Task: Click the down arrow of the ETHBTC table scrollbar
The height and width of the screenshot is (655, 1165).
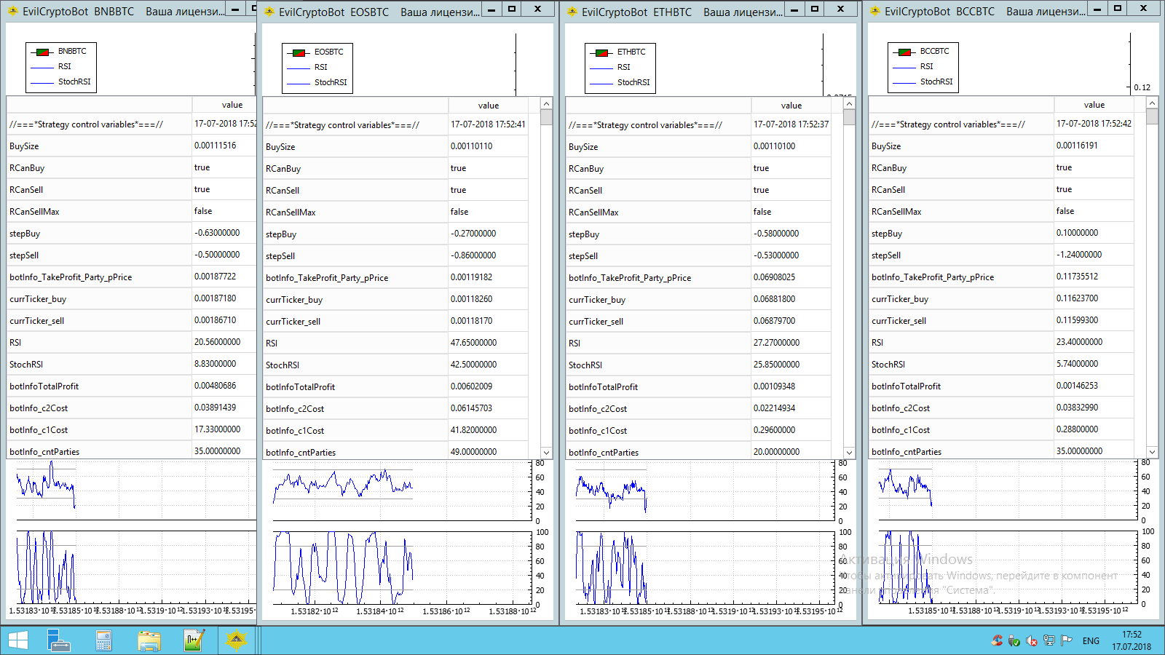Action: (x=849, y=453)
